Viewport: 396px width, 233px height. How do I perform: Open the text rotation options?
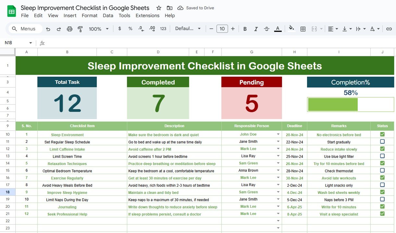pos(375,29)
